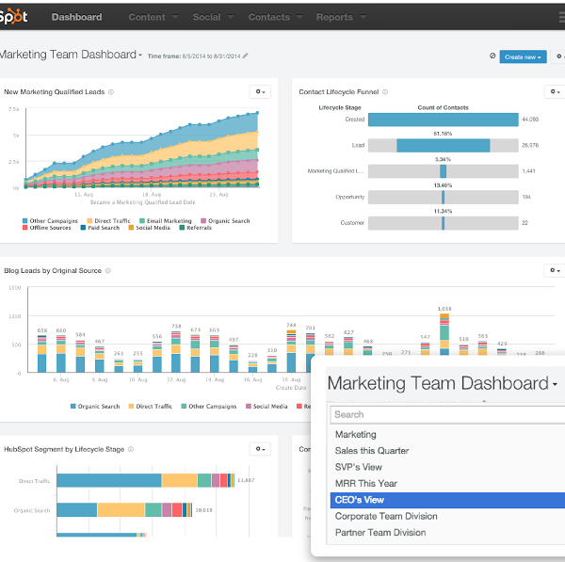
Task: Click the circle-slash icon beside Create new
Action: pos(492,56)
